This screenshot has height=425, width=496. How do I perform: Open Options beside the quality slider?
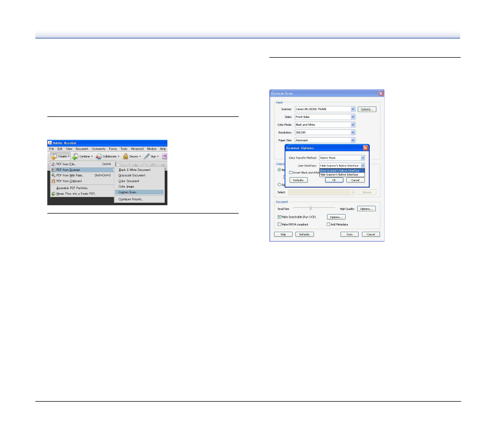pyautogui.click(x=367, y=209)
